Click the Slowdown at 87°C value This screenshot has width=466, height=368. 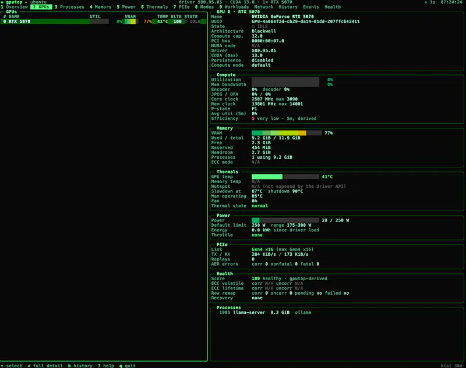257,191
